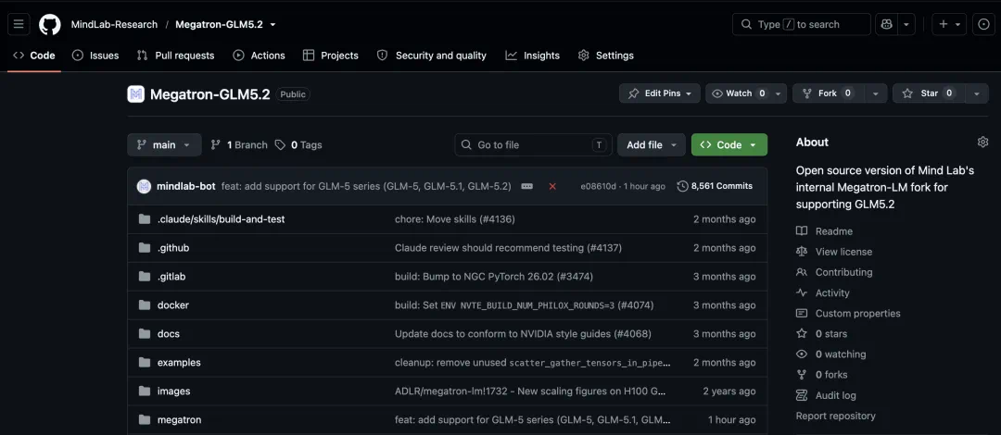This screenshot has height=435, width=1001.
Task: Open the hamburger navigation menu
Action: (x=19, y=24)
